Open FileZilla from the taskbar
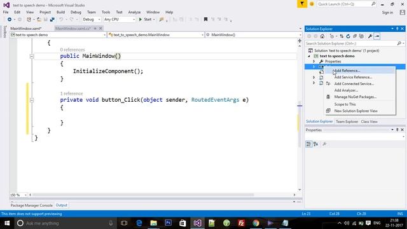Viewport: 407px width, 229px height. [x=241, y=223]
